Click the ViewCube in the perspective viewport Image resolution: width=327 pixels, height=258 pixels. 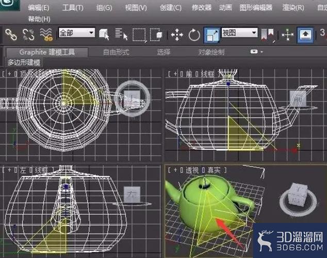pyautogui.click(x=298, y=200)
